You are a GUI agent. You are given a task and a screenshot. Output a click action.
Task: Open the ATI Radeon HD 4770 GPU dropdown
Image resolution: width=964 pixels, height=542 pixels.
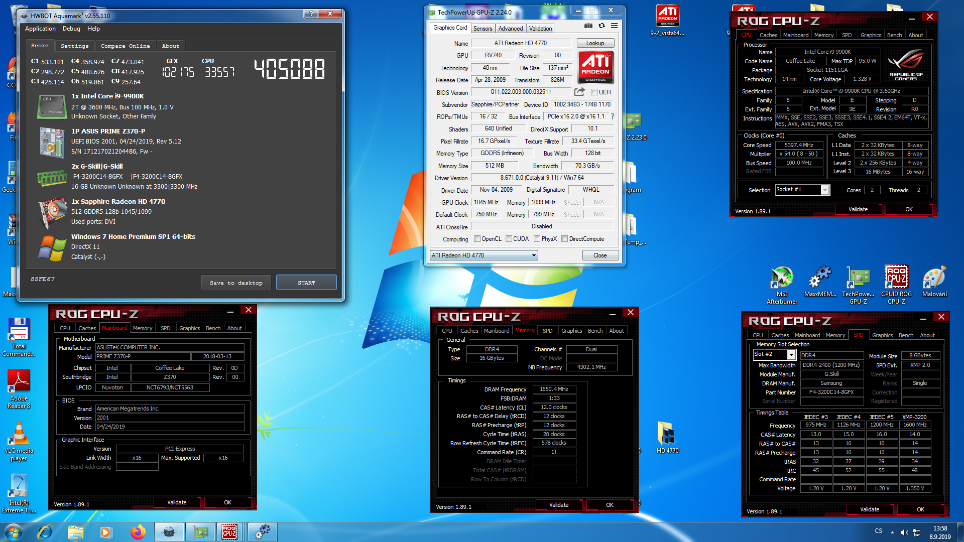484,255
